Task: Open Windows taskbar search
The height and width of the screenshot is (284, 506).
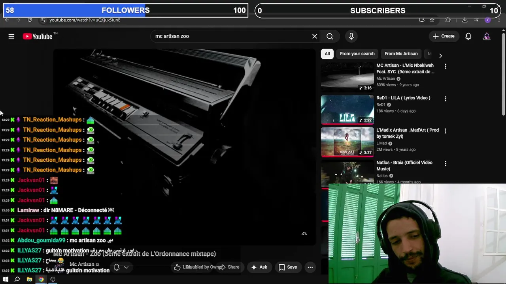Action: (x=17, y=279)
